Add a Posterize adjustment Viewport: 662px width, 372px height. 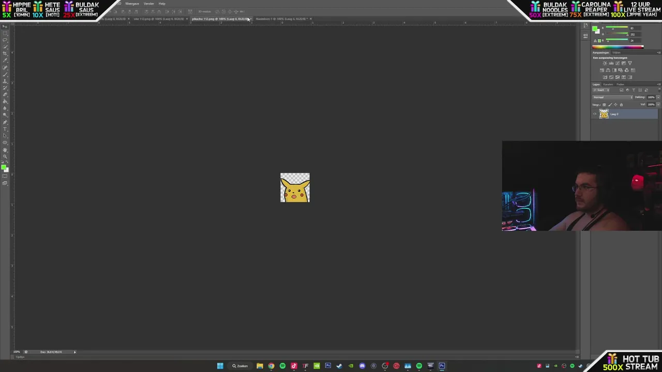point(611,77)
